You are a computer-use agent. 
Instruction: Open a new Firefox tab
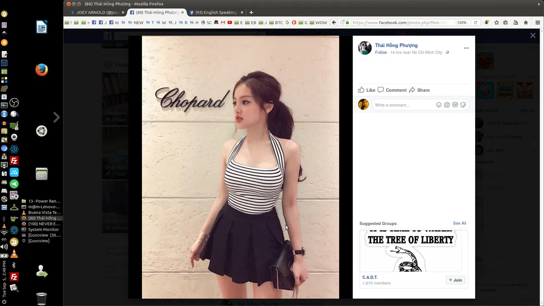click(x=251, y=12)
